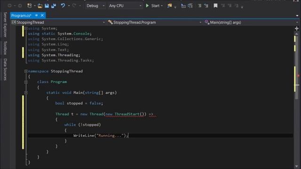Collapse the class Program block

[x=26, y=82]
